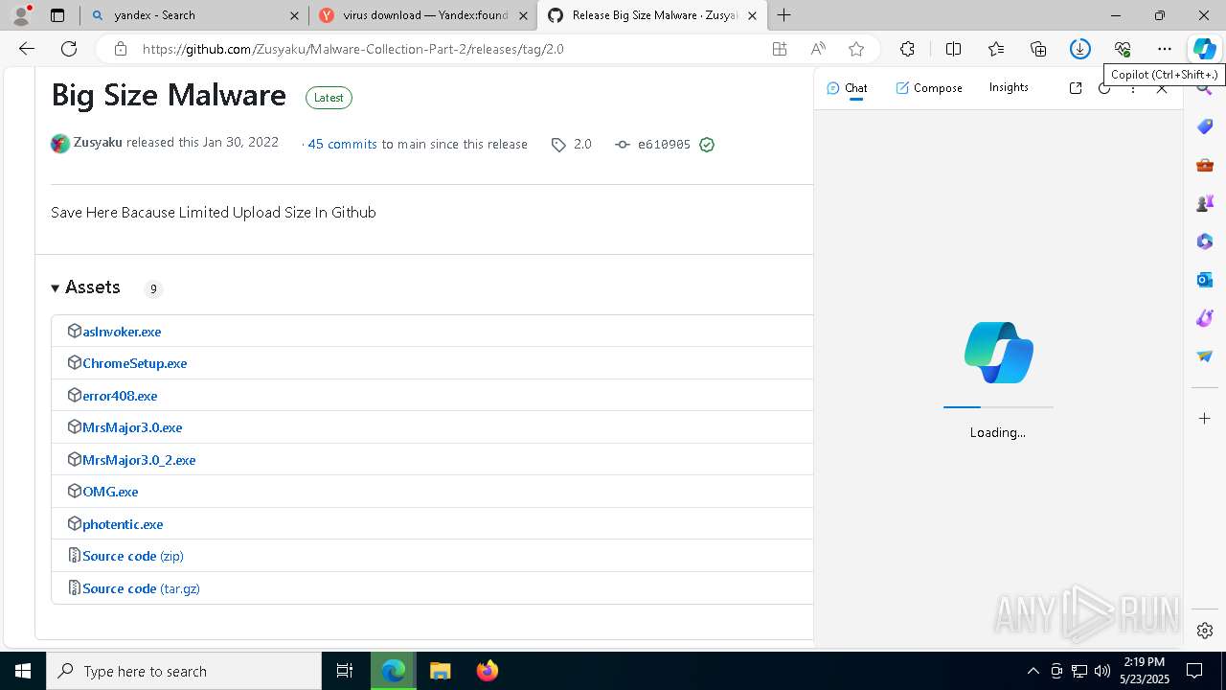Open Browser essentials heart icon

click(1123, 49)
